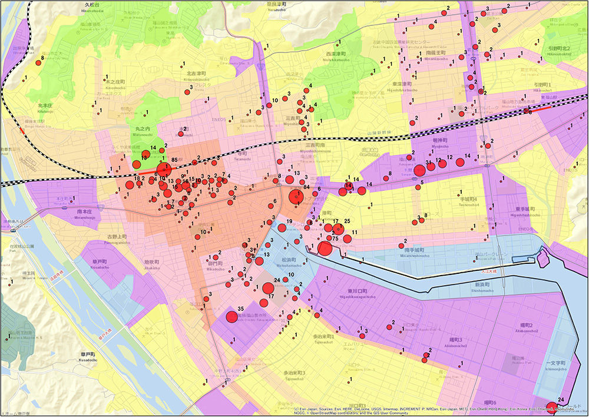
Task: Click the big red marker labeled 75
Action: click(325, 248)
